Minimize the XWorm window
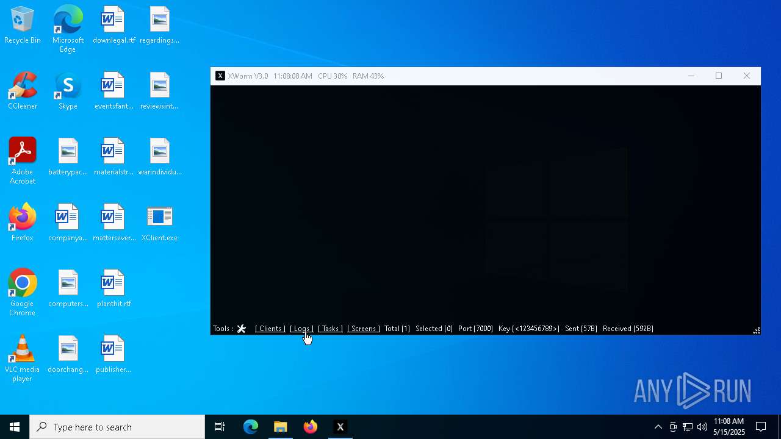Image resolution: width=781 pixels, height=439 pixels. click(691, 76)
